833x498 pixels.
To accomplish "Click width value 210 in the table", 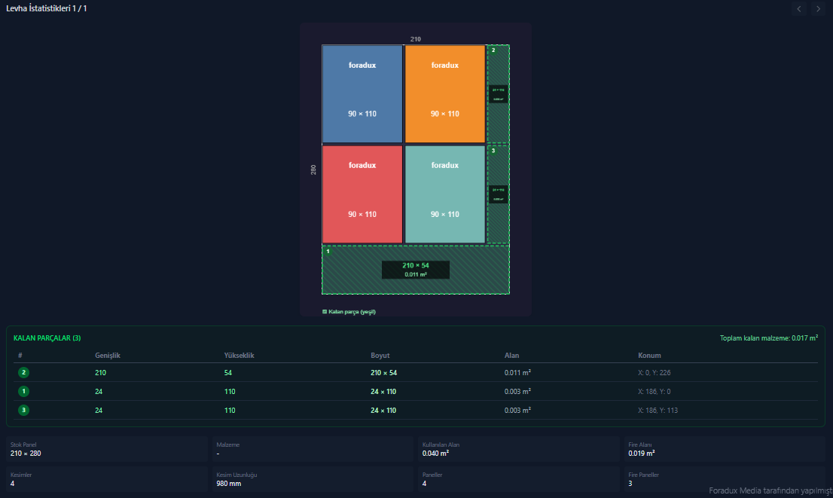I will [x=100, y=373].
